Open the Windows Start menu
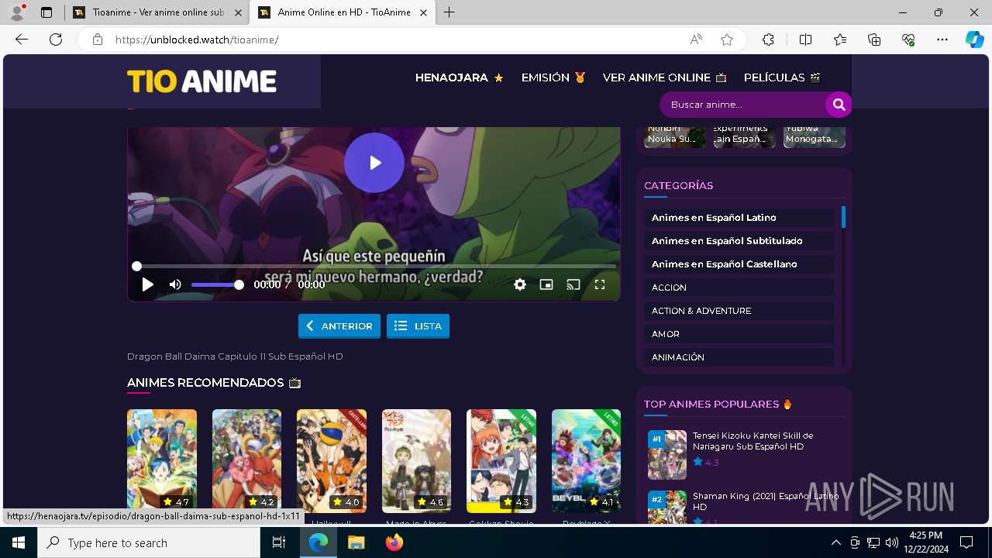Image resolution: width=992 pixels, height=558 pixels. pyautogui.click(x=18, y=542)
